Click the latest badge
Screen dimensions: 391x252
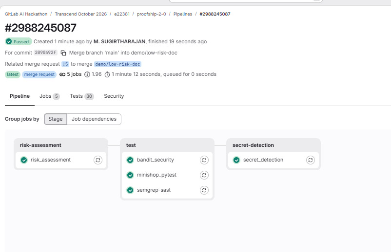pos(13,74)
